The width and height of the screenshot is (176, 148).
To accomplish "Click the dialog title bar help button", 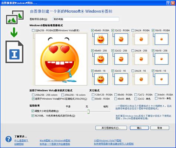I will point(168,3).
